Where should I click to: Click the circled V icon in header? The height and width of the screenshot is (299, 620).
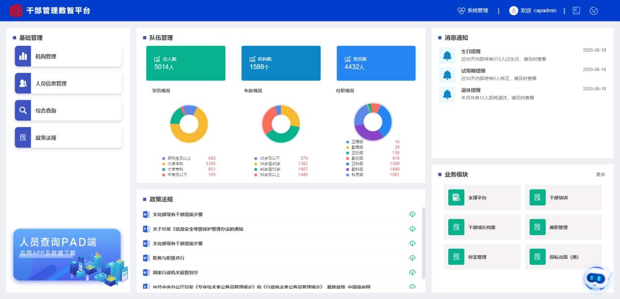pyautogui.click(x=594, y=11)
